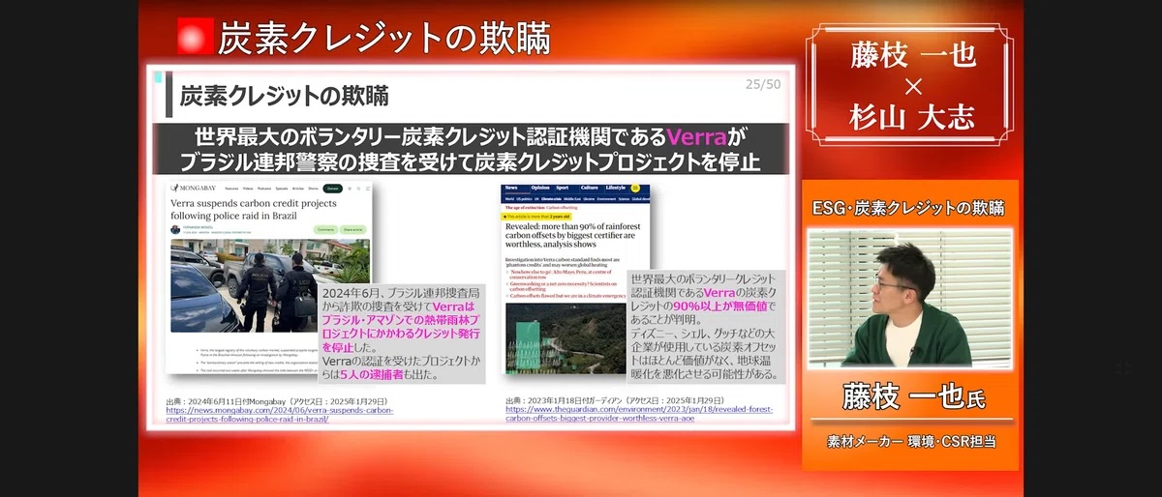Select the Culture tab in the Guardian header
This screenshot has width=1162, height=497.
pos(589,188)
